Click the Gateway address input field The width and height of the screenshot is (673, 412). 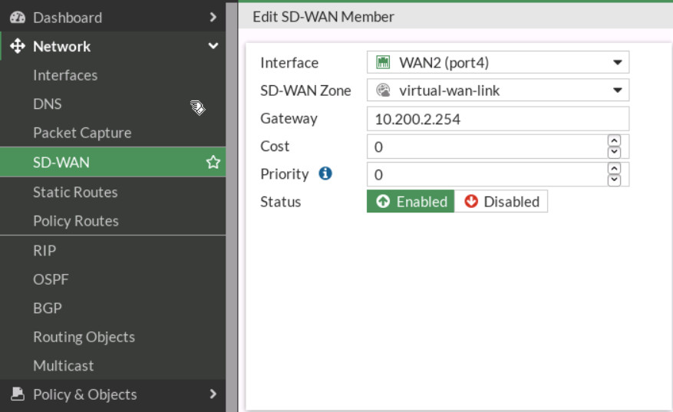coord(497,119)
